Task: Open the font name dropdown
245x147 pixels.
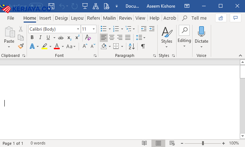Action: tap(78, 29)
